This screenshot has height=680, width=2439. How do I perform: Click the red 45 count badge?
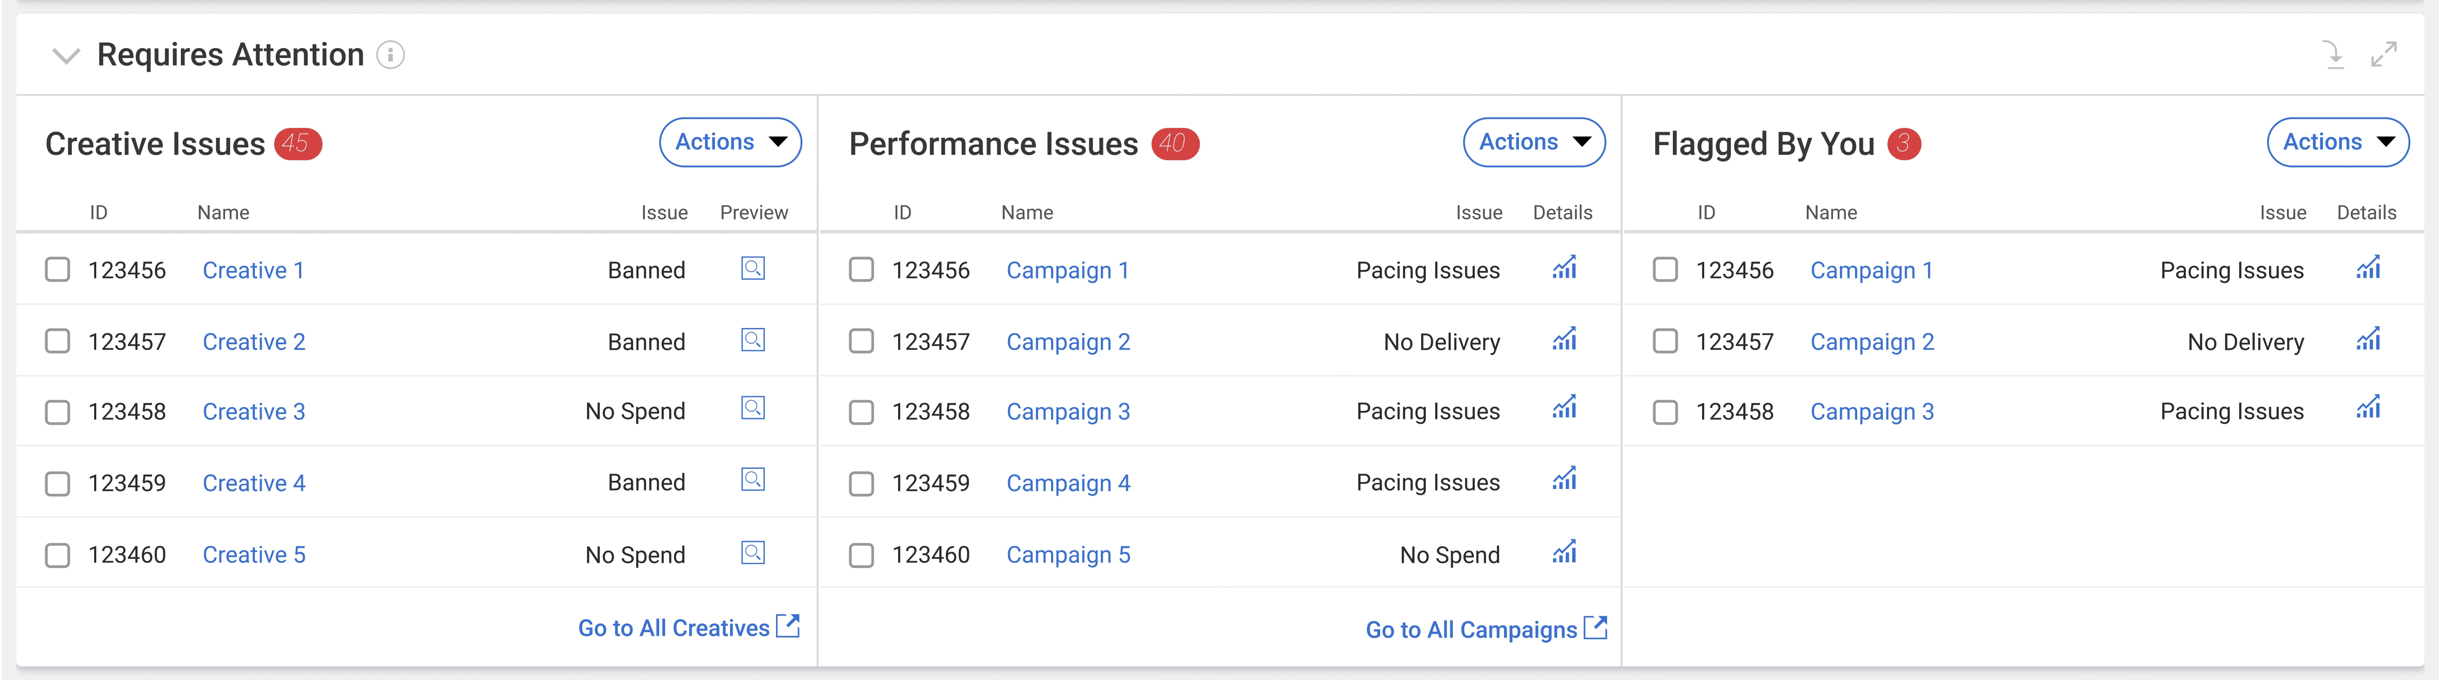[297, 144]
